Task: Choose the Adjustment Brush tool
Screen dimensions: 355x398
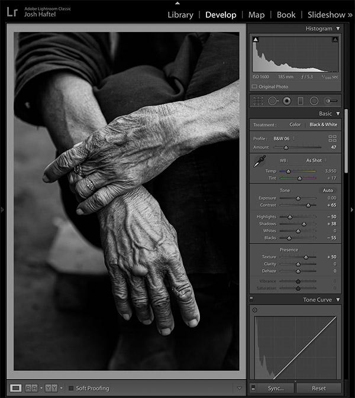Action: click(331, 101)
